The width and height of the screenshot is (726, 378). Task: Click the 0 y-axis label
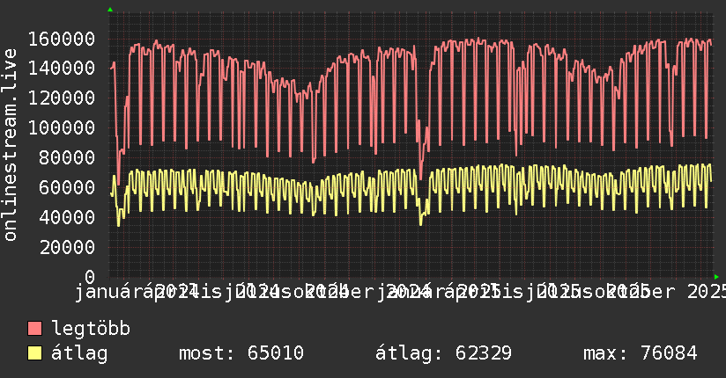pyautogui.click(x=90, y=277)
